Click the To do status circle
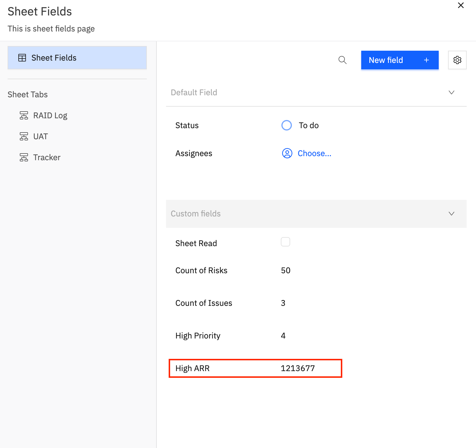476x448 pixels. (286, 125)
